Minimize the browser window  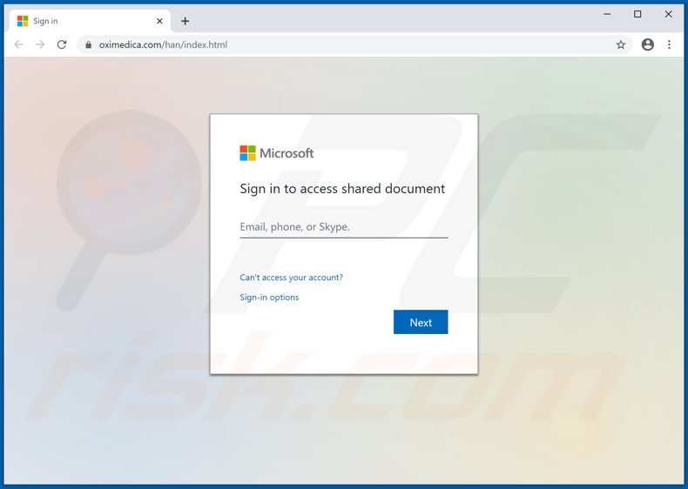click(x=607, y=14)
